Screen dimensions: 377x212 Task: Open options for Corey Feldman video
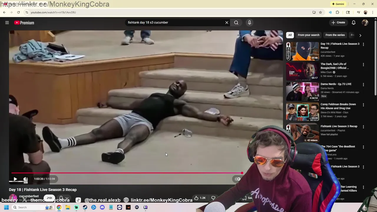[x=363, y=105]
